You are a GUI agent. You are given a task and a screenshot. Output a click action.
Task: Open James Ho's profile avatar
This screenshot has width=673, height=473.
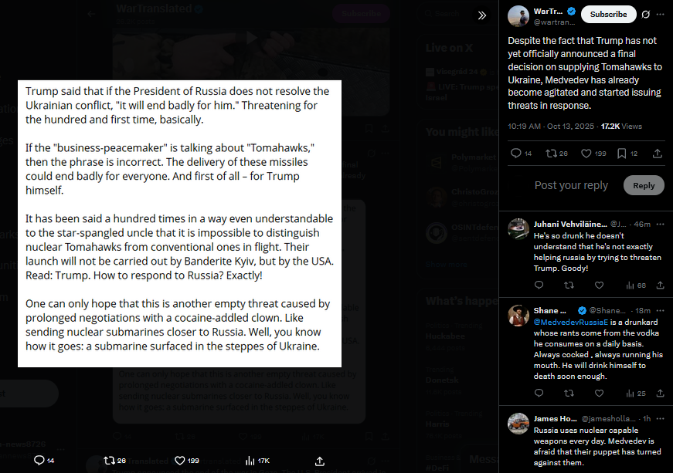click(x=518, y=424)
